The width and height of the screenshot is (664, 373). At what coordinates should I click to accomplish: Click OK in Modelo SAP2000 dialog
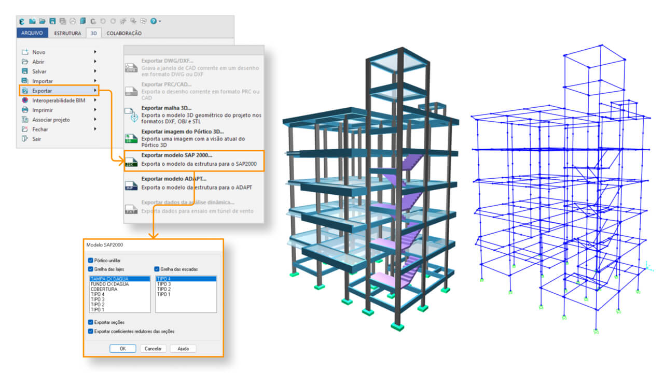tap(123, 349)
